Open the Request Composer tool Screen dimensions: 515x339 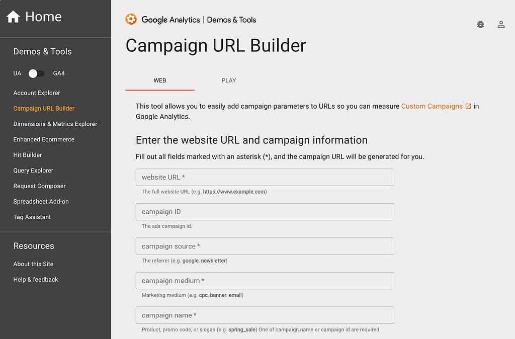point(39,186)
